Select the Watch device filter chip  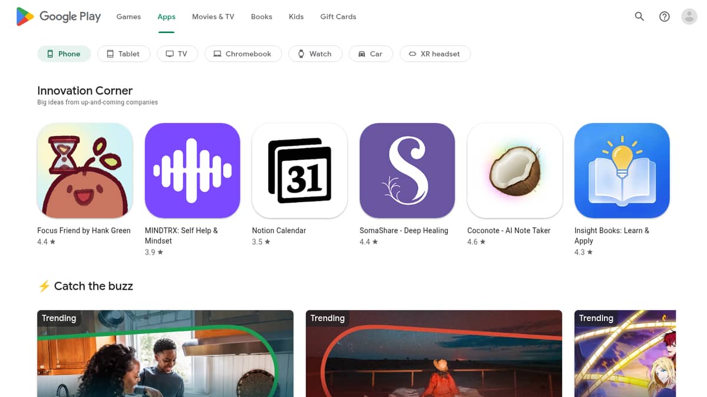pyautogui.click(x=315, y=54)
